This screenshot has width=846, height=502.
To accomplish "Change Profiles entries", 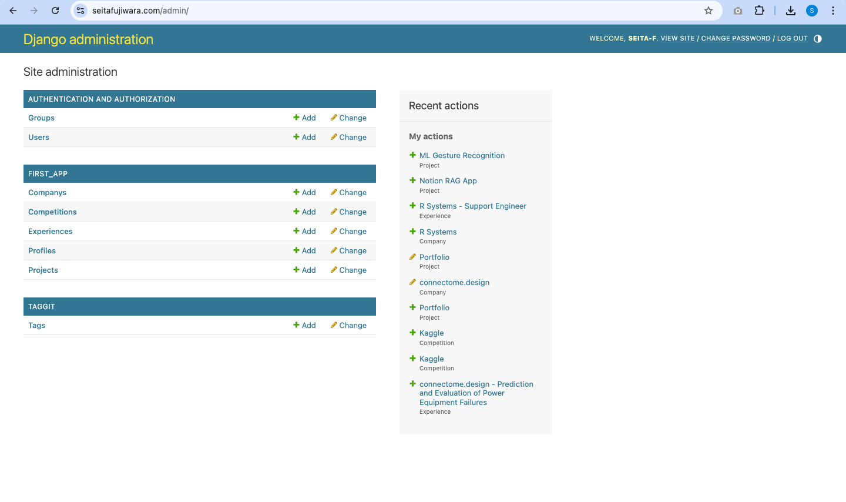I will tap(348, 250).
